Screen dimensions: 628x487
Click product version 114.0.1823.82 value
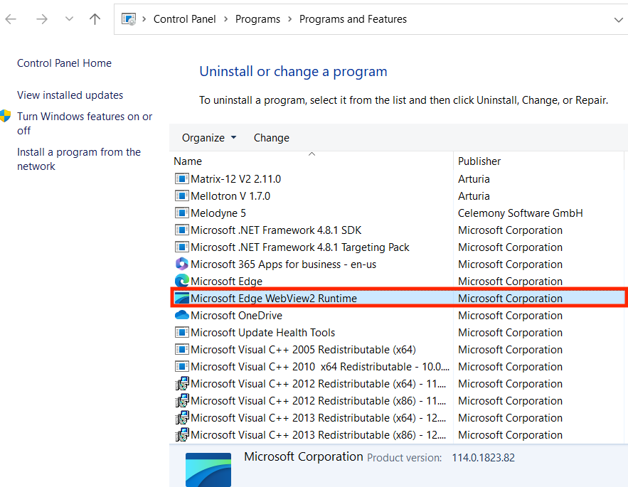click(484, 458)
